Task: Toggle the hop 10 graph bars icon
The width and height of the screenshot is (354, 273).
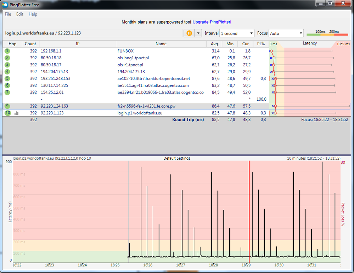Action: [16, 113]
